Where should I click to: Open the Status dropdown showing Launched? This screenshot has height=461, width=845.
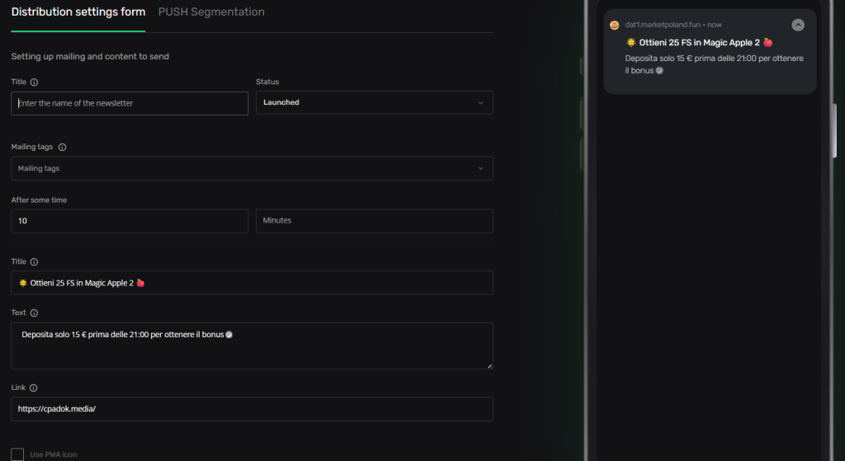(x=374, y=103)
